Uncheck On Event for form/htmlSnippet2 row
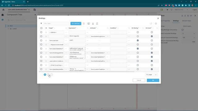The image size is (198, 111). click(152, 53)
